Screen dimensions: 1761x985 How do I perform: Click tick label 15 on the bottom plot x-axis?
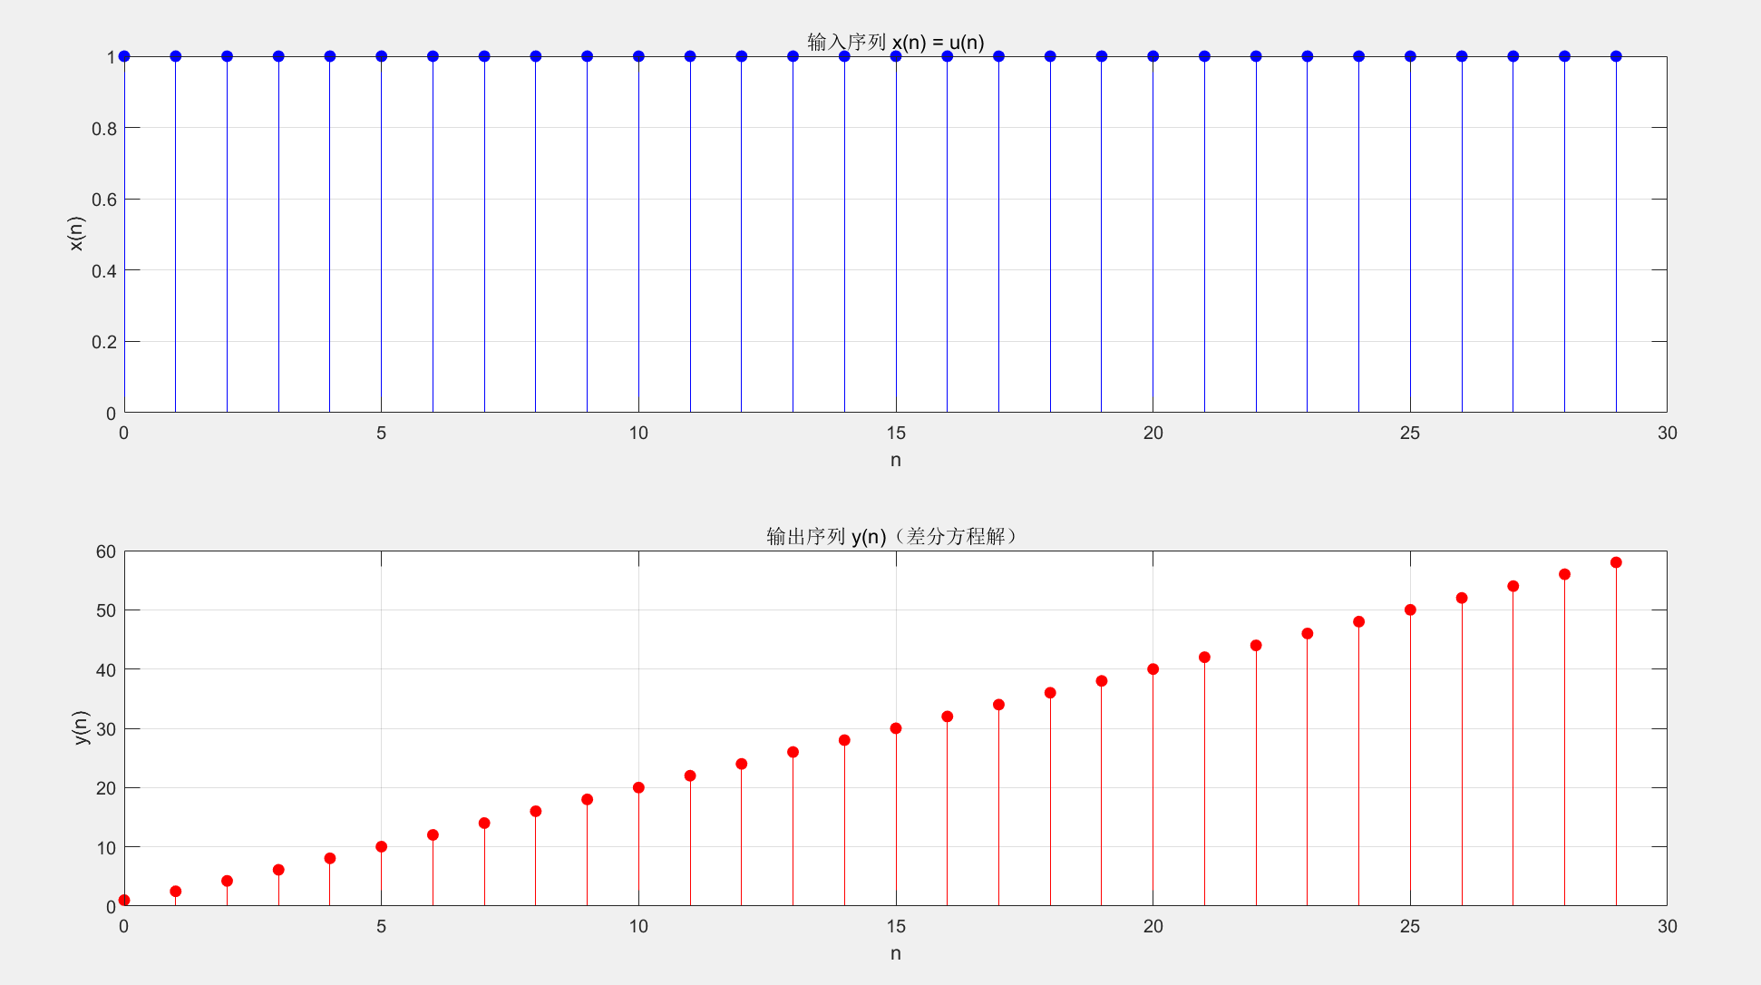896,927
